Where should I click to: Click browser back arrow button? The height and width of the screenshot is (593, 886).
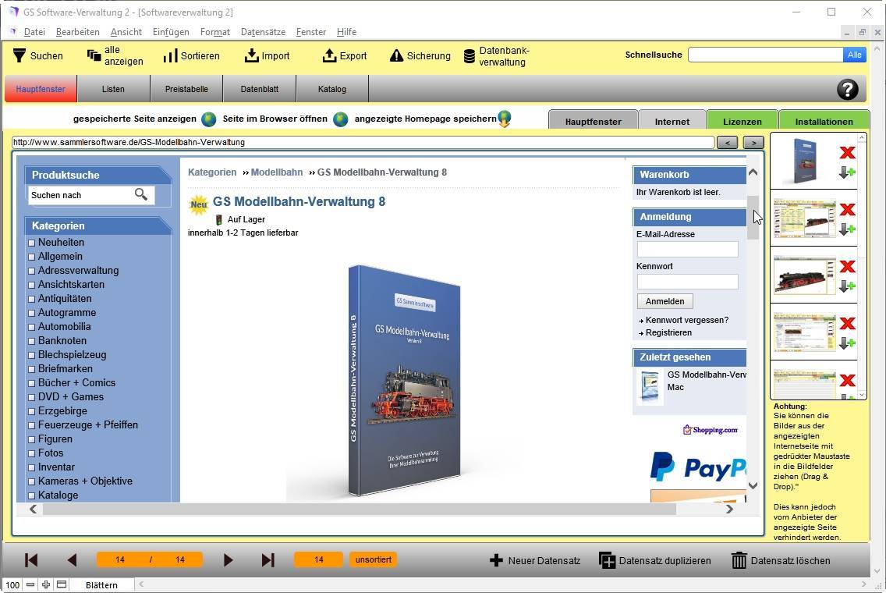[x=727, y=143]
